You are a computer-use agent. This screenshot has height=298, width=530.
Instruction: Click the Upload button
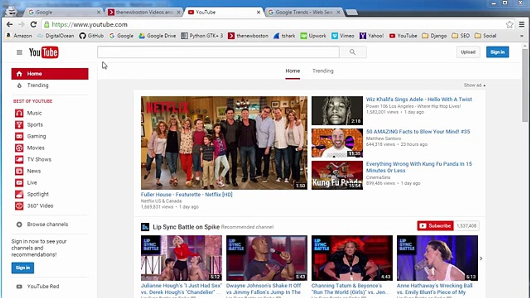(468, 52)
